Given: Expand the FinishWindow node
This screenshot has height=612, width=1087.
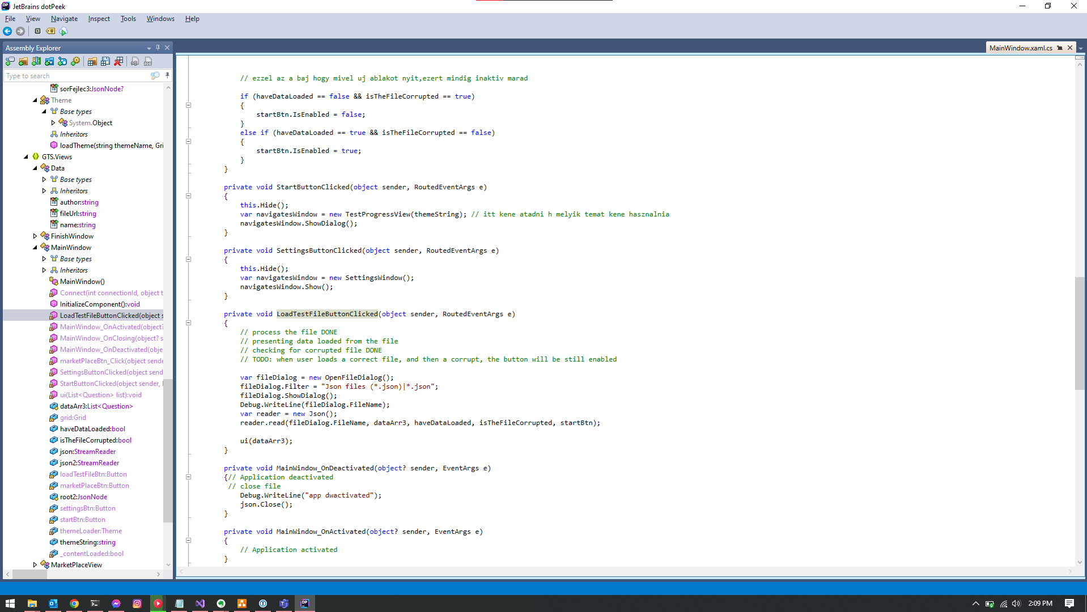Looking at the screenshot, I should point(35,236).
